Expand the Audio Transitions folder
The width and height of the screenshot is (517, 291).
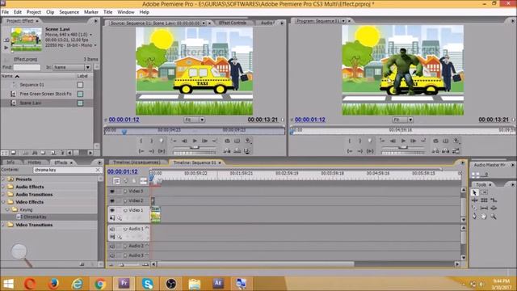coord(3,194)
